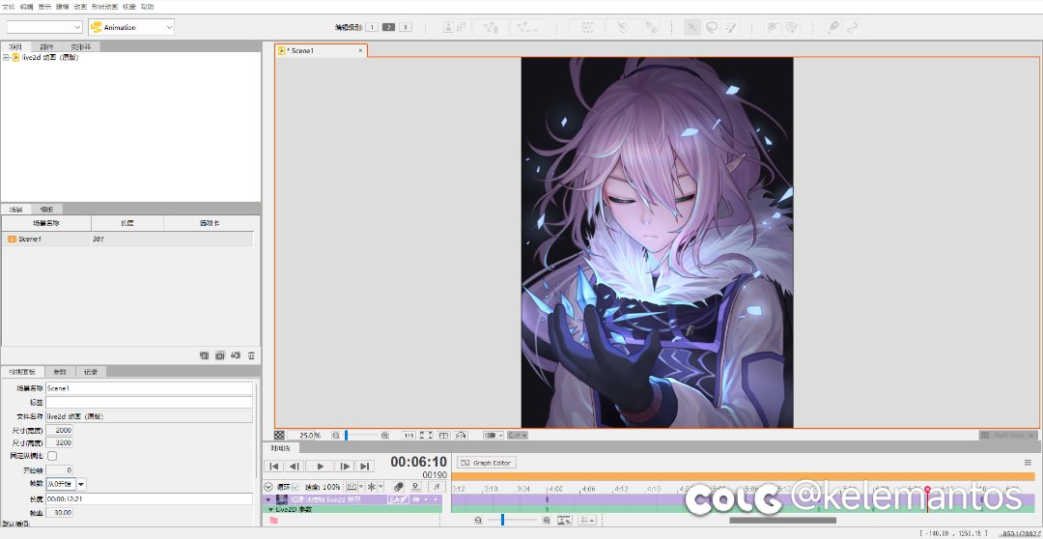Jump to the last frame
Screen dimensions: 1043x539
[x=364, y=467]
